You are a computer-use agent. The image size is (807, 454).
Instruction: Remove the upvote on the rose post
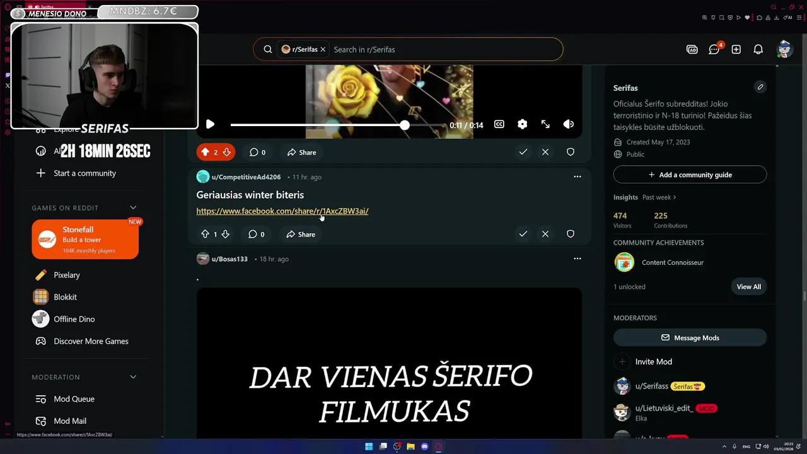pyautogui.click(x=205, y=152)
